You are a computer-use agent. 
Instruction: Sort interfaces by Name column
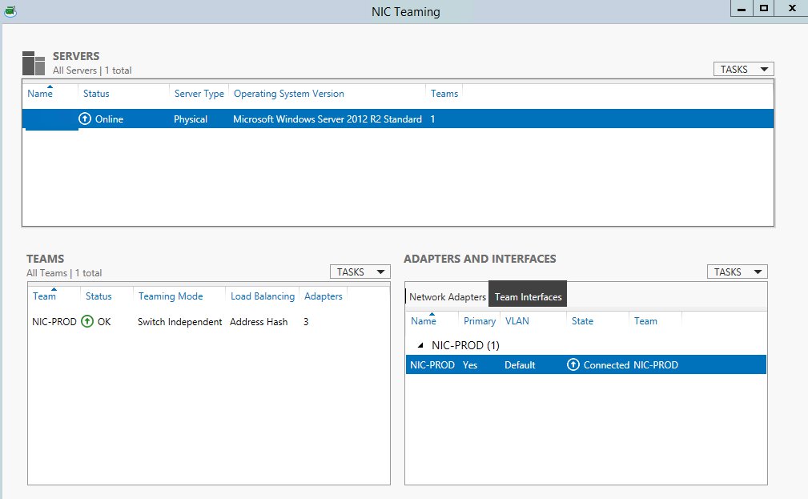pos(424,320)
